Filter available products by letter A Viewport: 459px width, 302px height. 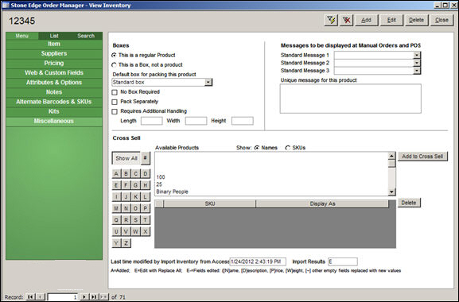(116, 174)
